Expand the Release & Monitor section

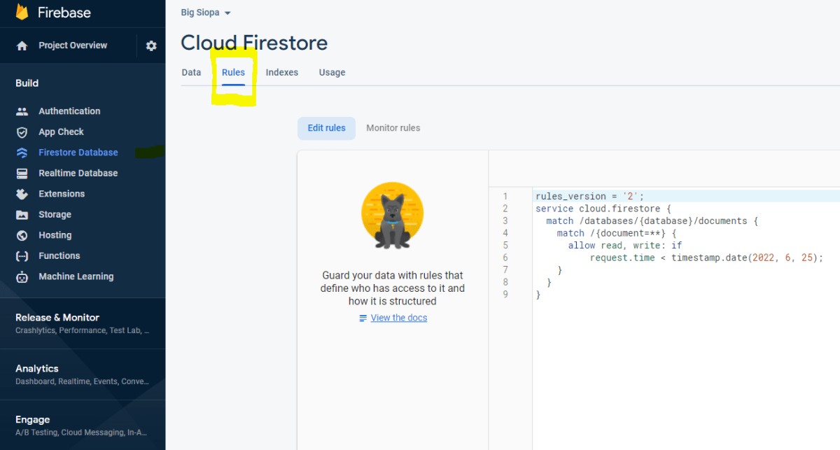[57, 318]
